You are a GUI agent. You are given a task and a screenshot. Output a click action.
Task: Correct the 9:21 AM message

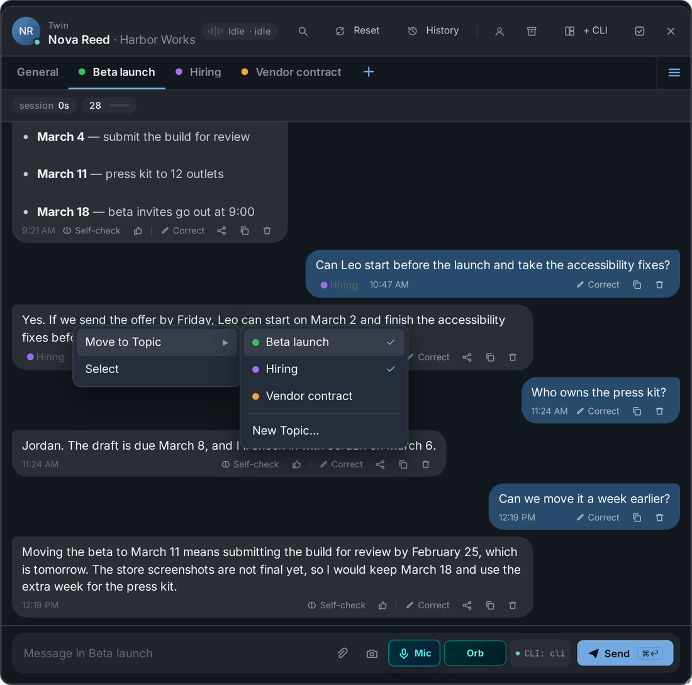point(182,231)
